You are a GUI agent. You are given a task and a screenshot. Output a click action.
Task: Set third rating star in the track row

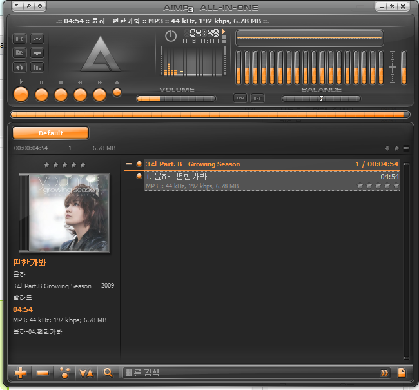click(x=378, y=185)
